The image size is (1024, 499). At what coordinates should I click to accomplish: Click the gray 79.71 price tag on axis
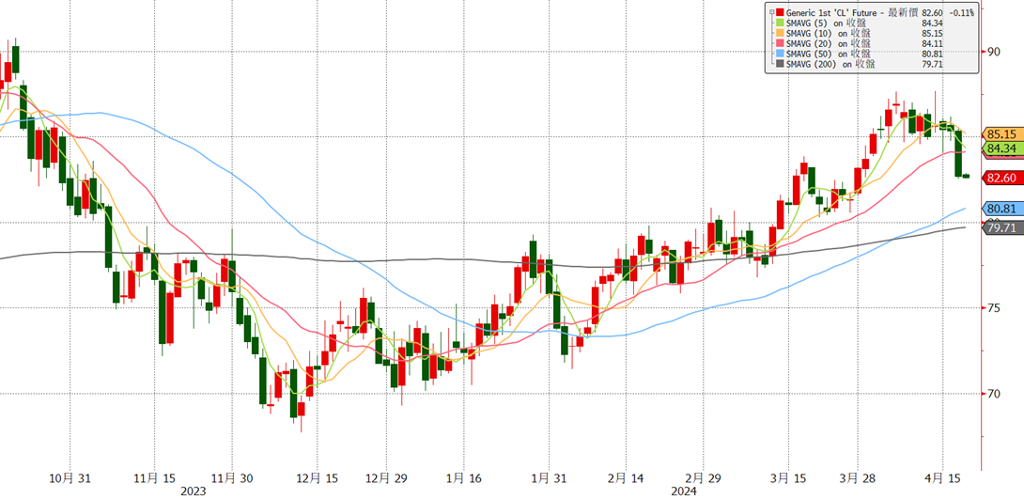point(1002,228)
